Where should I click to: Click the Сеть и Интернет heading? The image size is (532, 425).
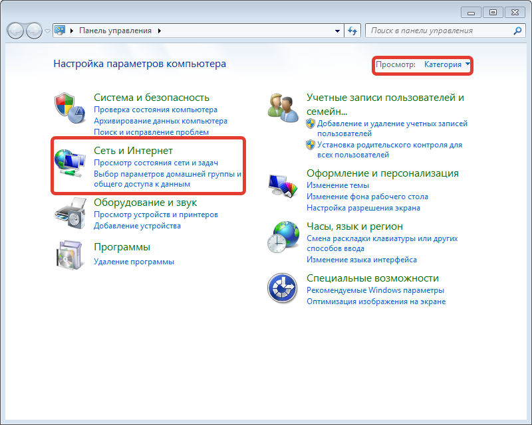click(x=133, y=151)
